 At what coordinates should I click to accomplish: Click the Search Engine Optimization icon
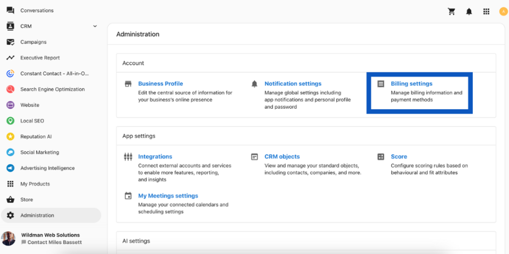[x=10, y=89]
